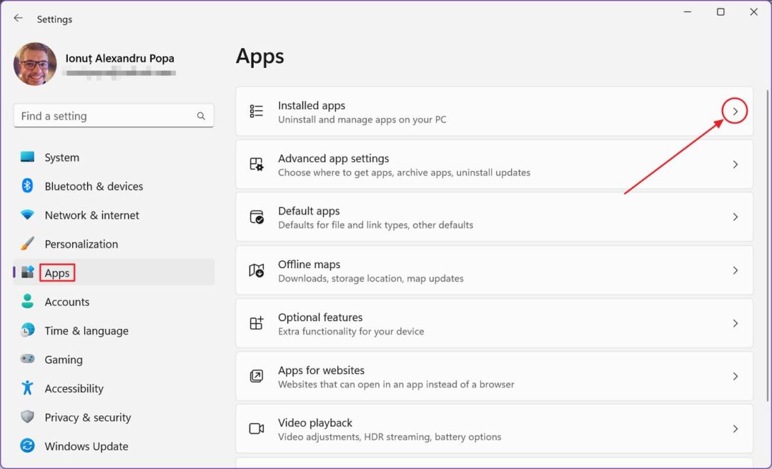772x469 pixels.
Task: Open Advanced app settings chevron
Action: point(735,164)
